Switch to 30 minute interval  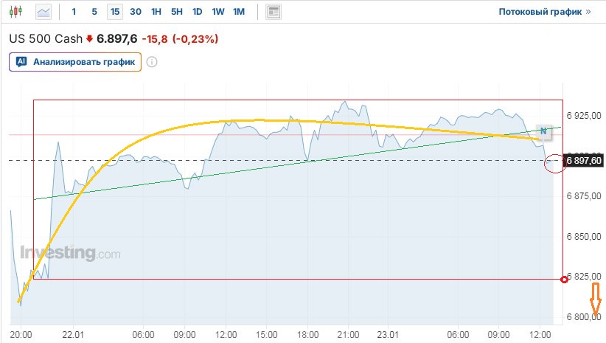point(136,12)
